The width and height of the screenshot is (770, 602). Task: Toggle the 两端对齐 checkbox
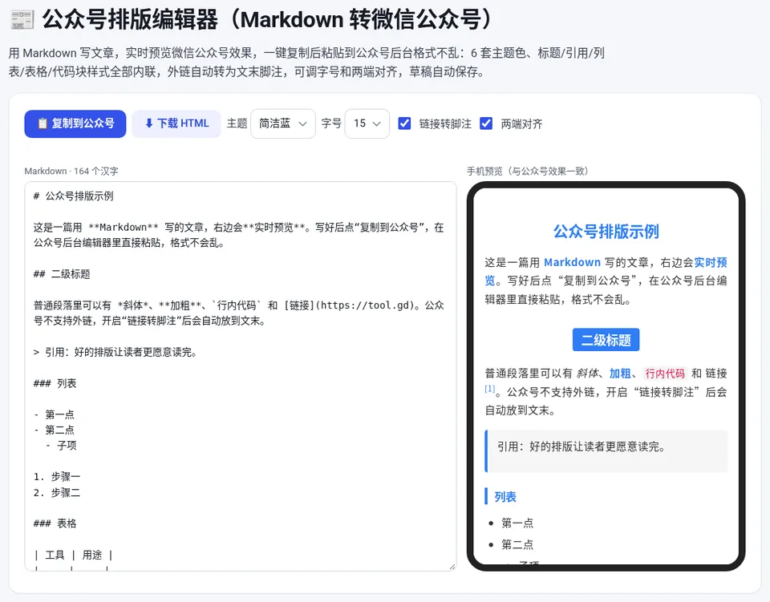(486, 123)
